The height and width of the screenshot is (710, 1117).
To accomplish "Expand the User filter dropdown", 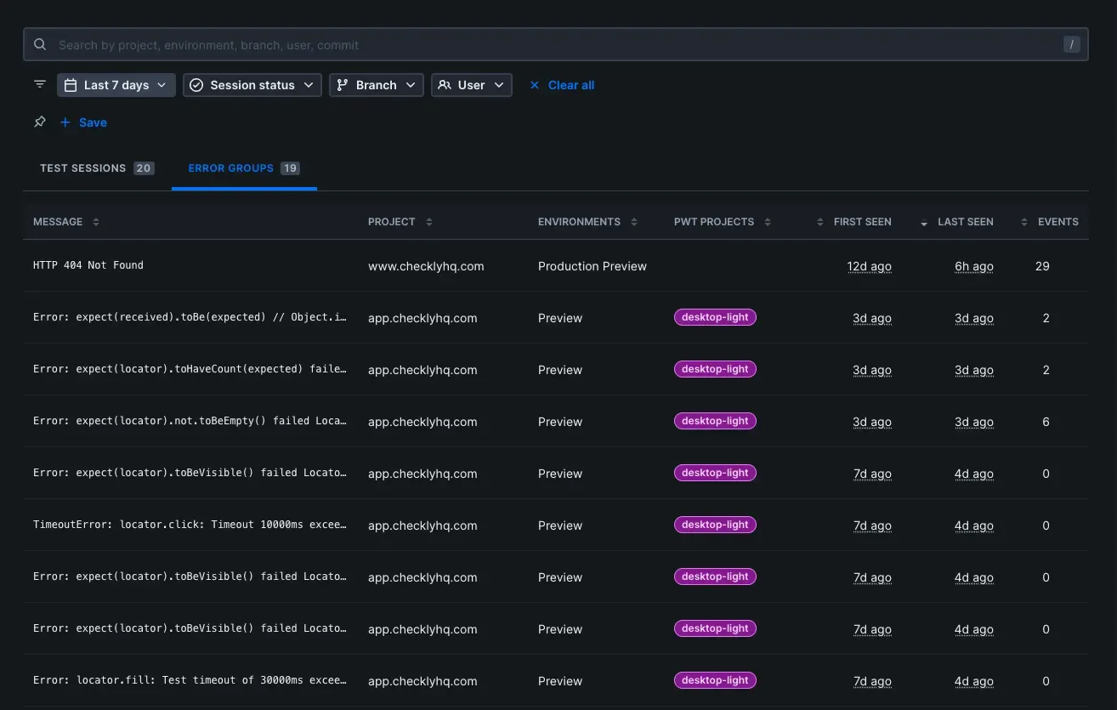I will click(x=472, y=85).
